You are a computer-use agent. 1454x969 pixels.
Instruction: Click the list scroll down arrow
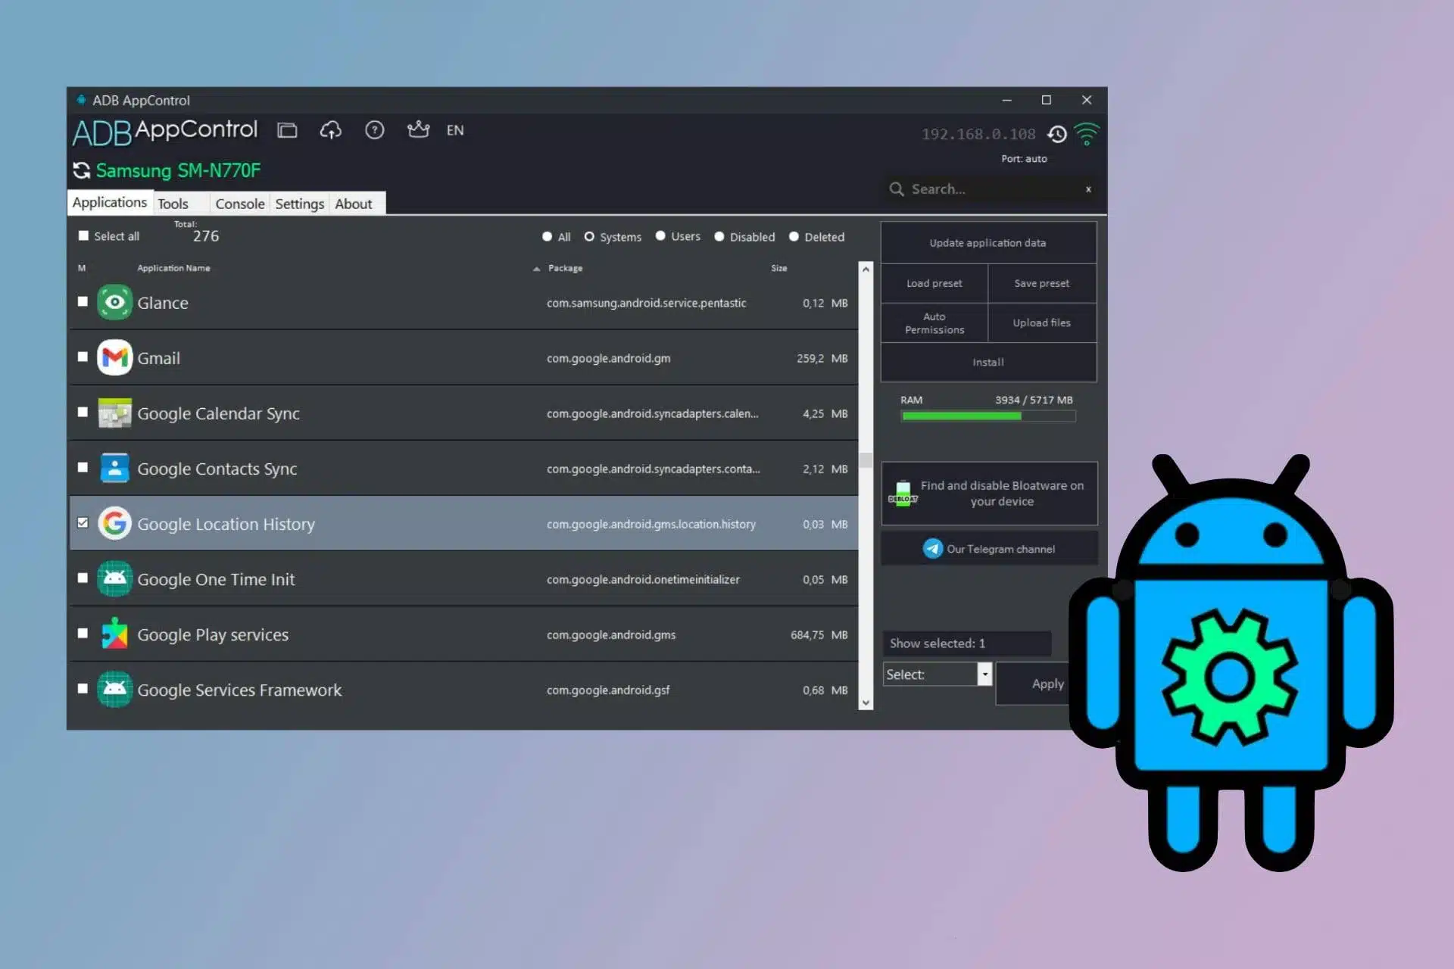tap(866, 703)
